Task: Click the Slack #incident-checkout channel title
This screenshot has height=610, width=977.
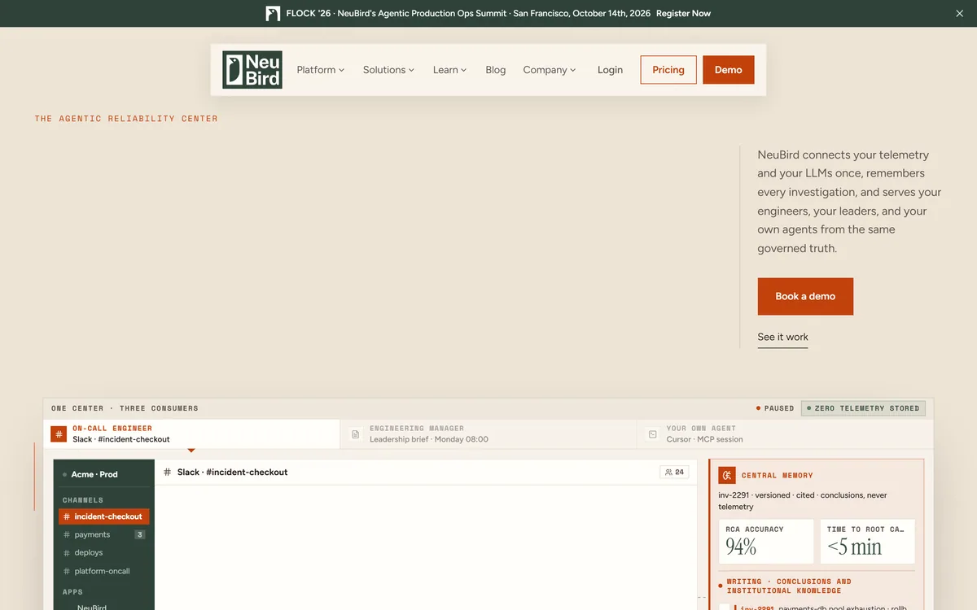Action: 232,472
